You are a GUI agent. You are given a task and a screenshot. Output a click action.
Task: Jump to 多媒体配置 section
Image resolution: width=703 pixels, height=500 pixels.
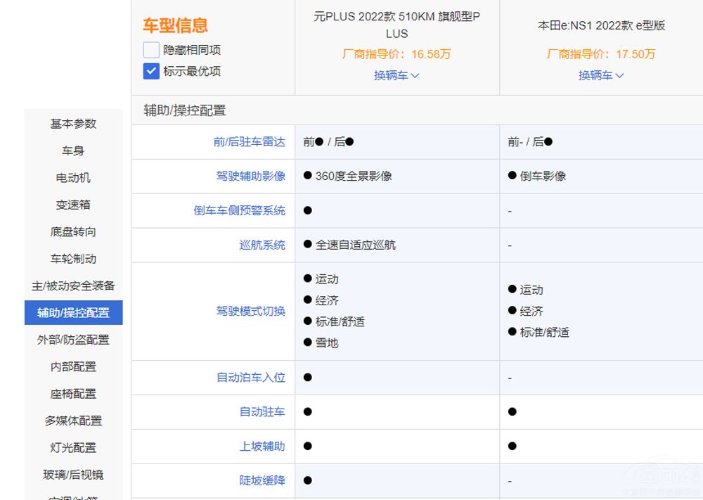click(x=73, y=421)
